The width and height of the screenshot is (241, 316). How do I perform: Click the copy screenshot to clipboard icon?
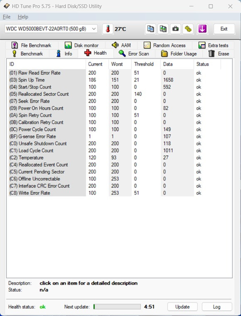pos(163,29)
